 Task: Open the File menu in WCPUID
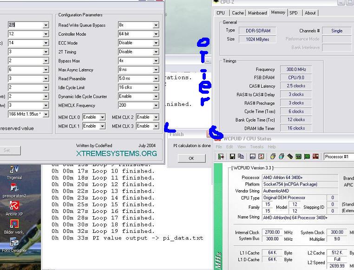coord(218,147)
